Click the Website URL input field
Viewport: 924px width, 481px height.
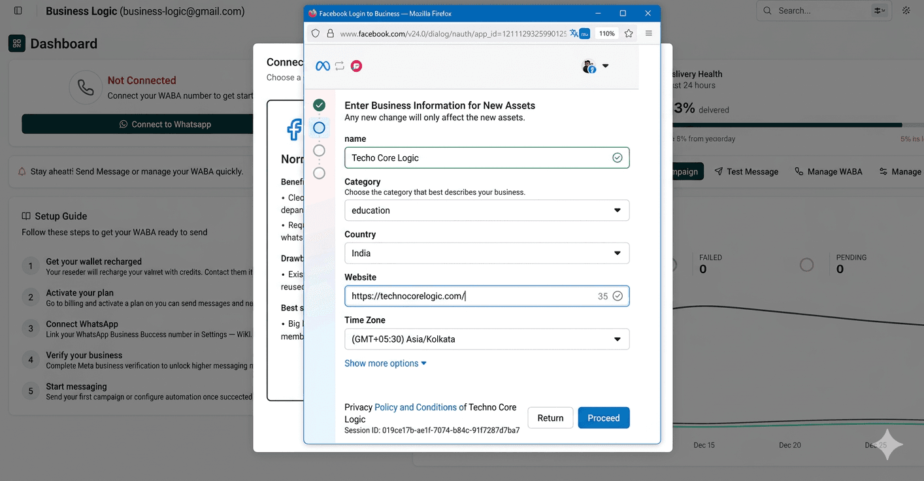click(487, 296)
